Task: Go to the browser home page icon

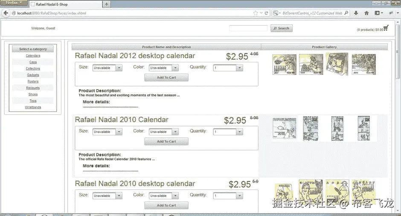Action: click(366, 13)
